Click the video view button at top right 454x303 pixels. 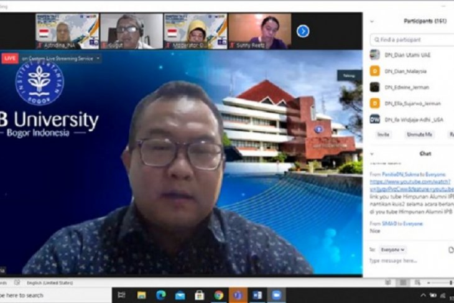click(x=349, y=76)
